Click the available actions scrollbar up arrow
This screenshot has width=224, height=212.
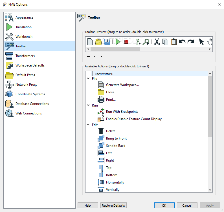coord(210,74)
